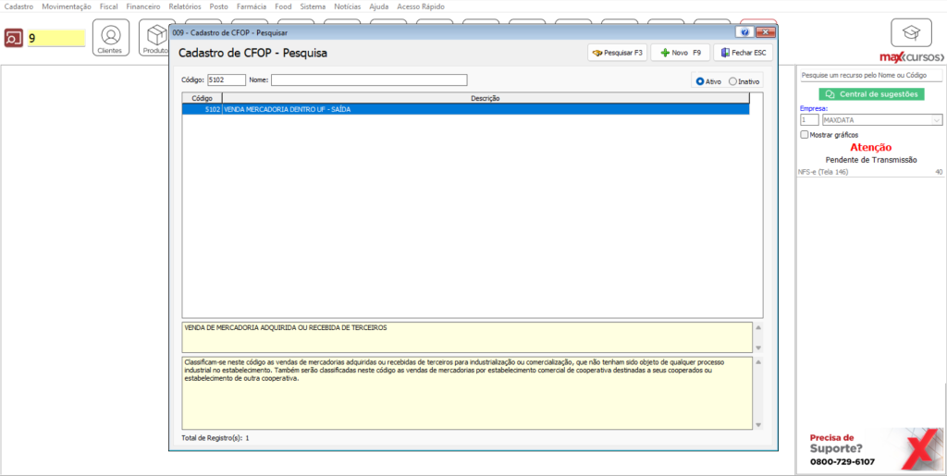Sort by the Descrição column header

pyautogui.click(x=485, y=98)
